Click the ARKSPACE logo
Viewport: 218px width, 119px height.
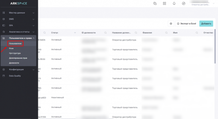19,3
